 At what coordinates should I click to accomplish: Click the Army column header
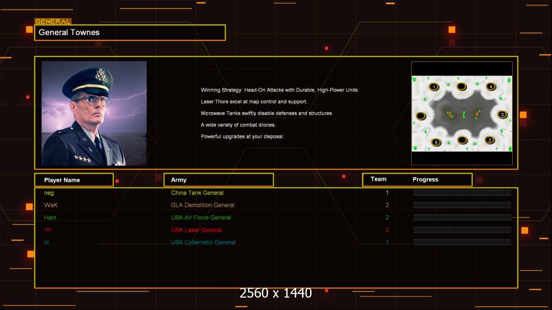point(219,180)
